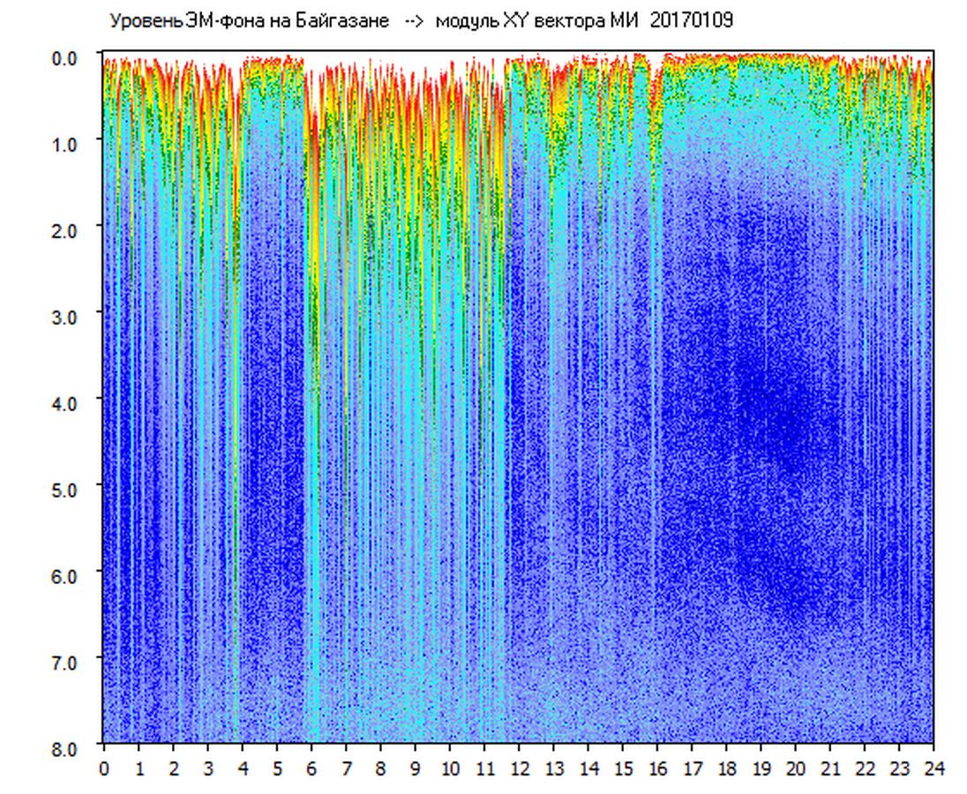Image resolution: width=967 pixels, height=794 pixels.
Task: Click the y-axis label 4.0
Action: tap(68, 402)
